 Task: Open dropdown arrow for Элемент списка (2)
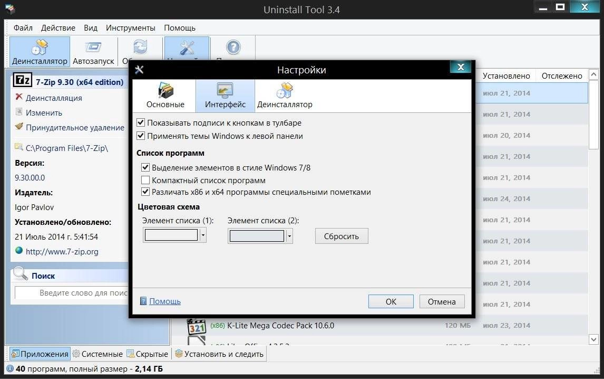[289, 236]
